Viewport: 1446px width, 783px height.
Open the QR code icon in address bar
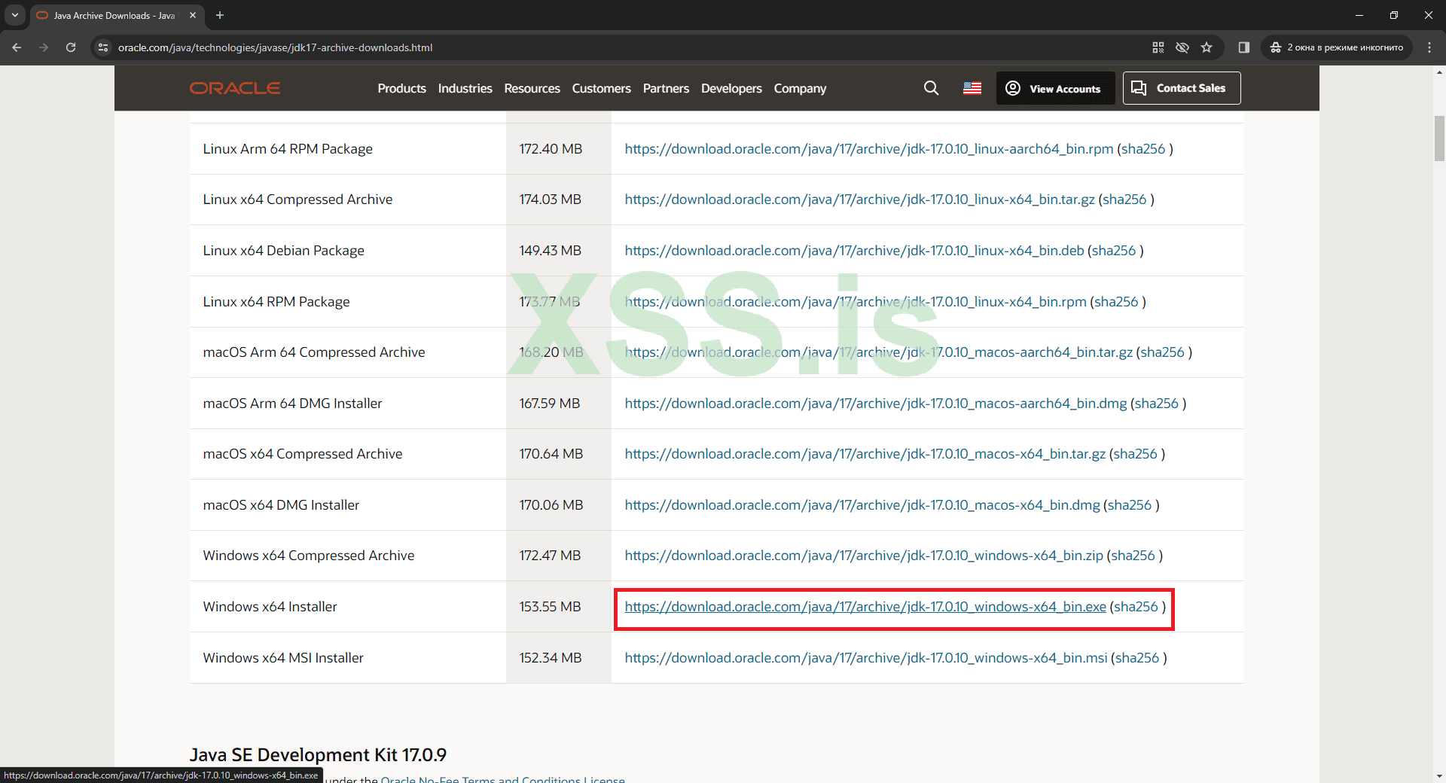click(1158, 47)
